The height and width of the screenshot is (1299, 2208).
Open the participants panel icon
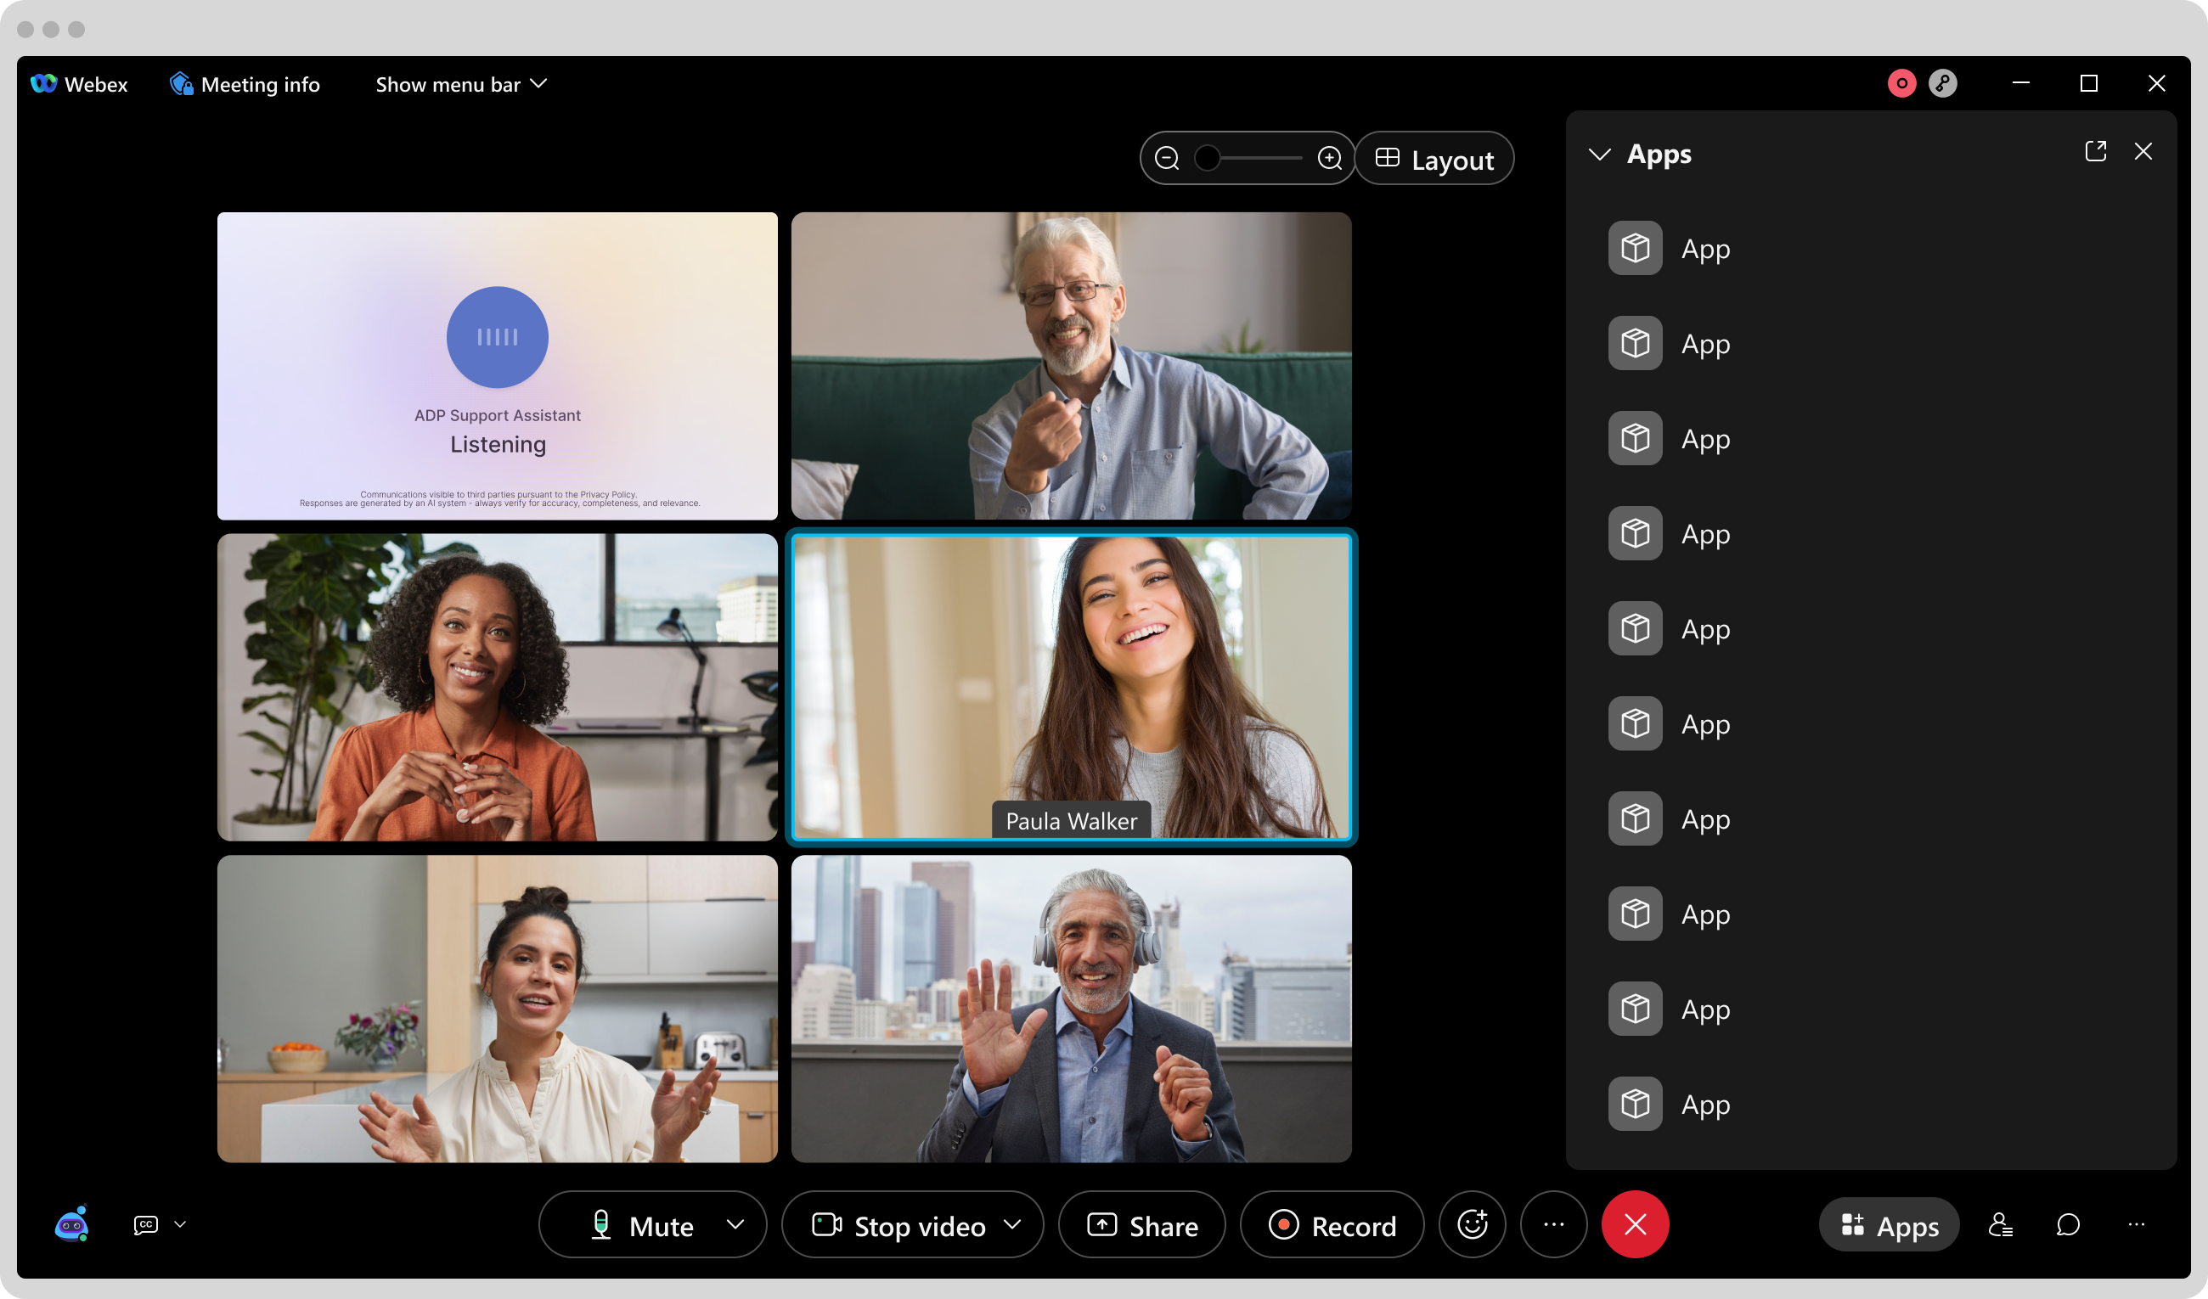tap(1999, 1224)
